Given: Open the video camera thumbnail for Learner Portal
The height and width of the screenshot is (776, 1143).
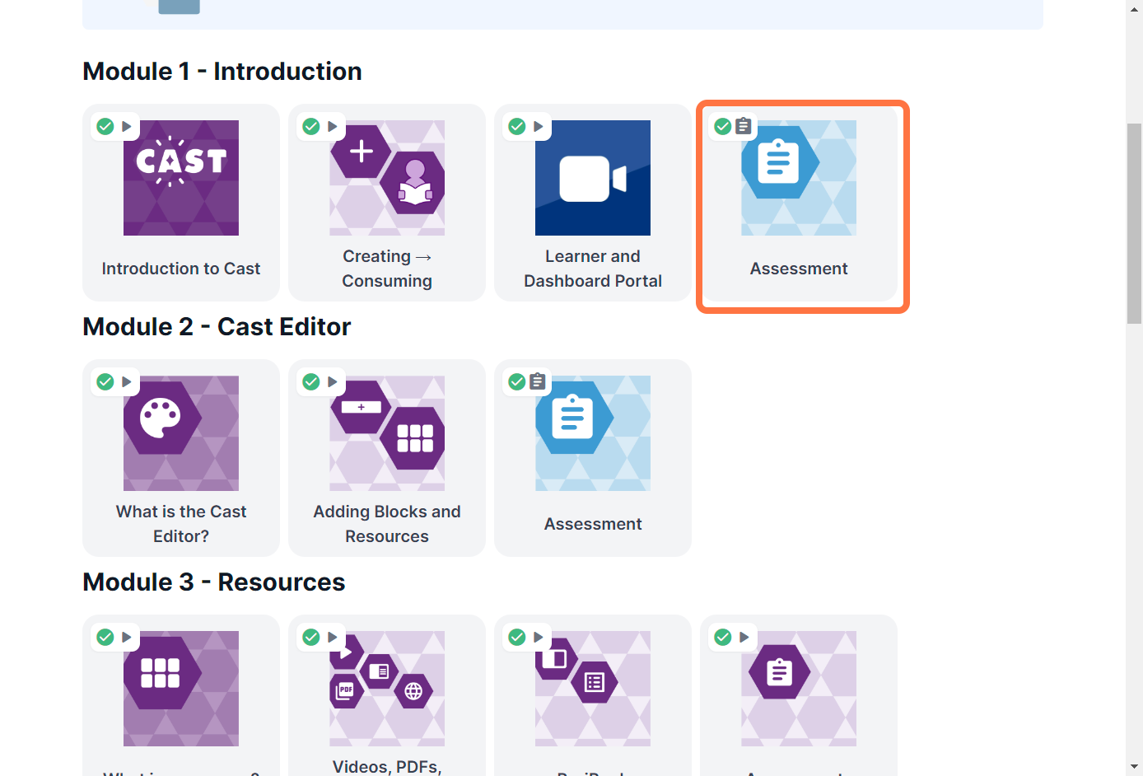Looking at the screenshot, I should (x=593, y=178).
